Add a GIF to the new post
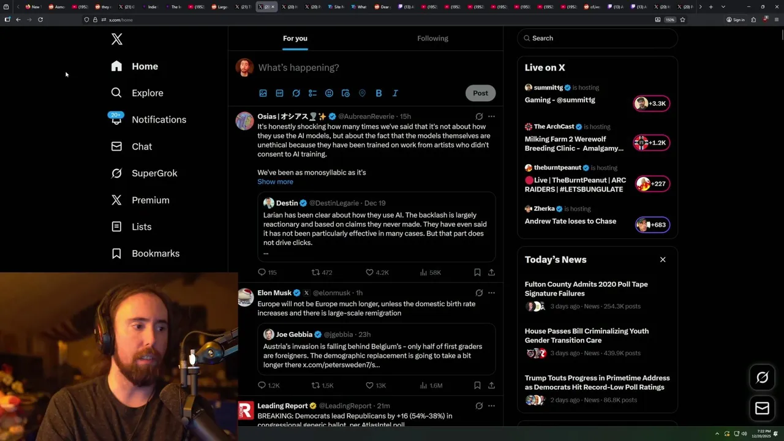The width and height of the screenshot is (784, 441). click(x=279, y=93)
